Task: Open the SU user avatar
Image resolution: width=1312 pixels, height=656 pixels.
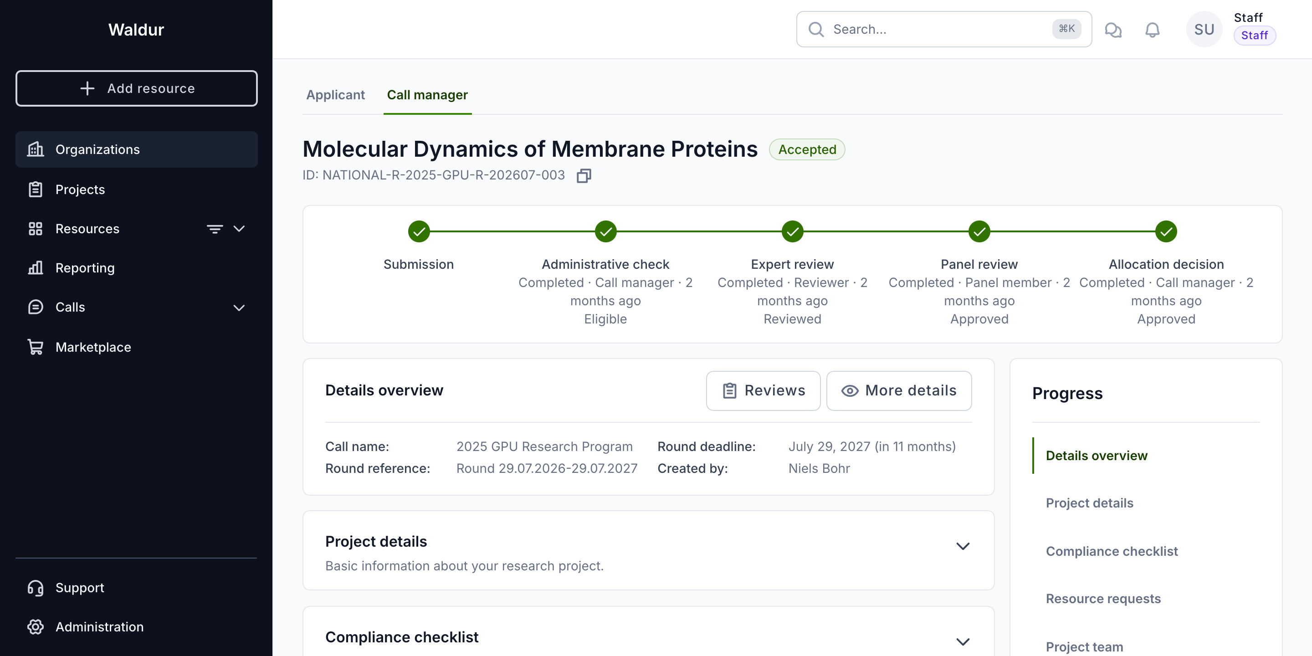Action: (x=1204, y=30)
